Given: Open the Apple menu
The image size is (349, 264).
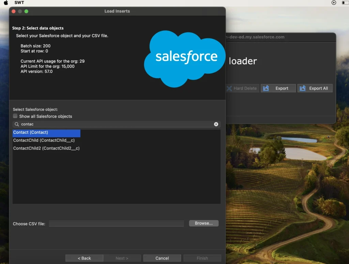Looking at the screenshot, I should (6, 3).
